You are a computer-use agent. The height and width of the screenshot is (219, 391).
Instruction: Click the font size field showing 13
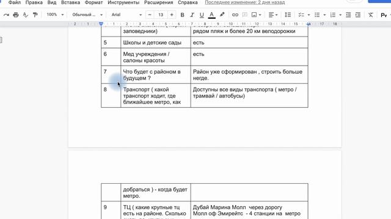tap(161, 15)
